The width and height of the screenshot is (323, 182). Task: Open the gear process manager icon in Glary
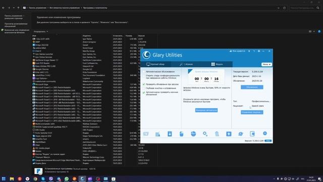click(x=205, y=134)
